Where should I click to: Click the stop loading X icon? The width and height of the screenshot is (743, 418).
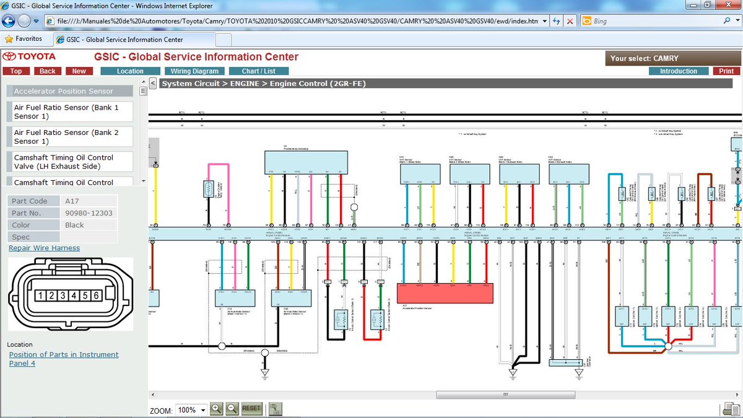click(571, 21)
